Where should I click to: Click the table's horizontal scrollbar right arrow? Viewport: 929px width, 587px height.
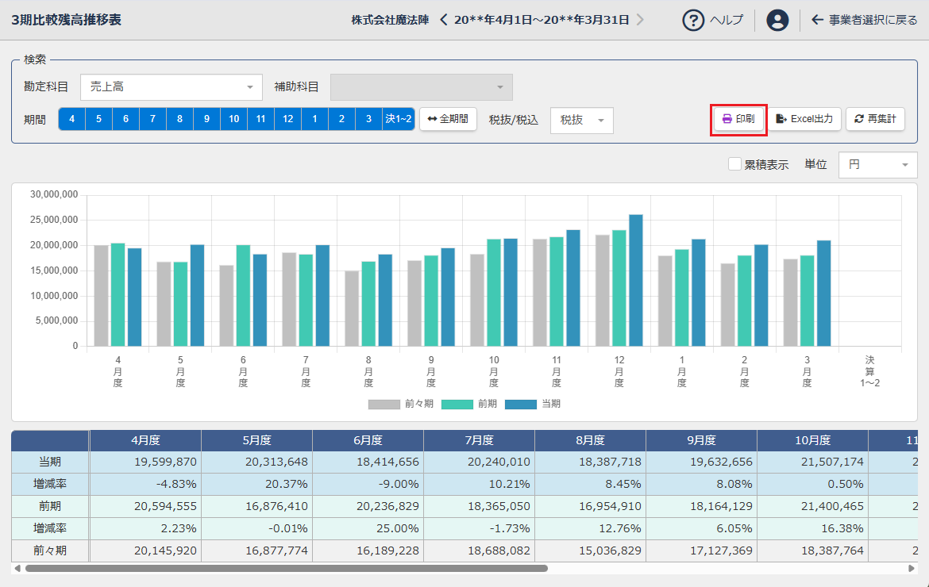coord(912,568)
